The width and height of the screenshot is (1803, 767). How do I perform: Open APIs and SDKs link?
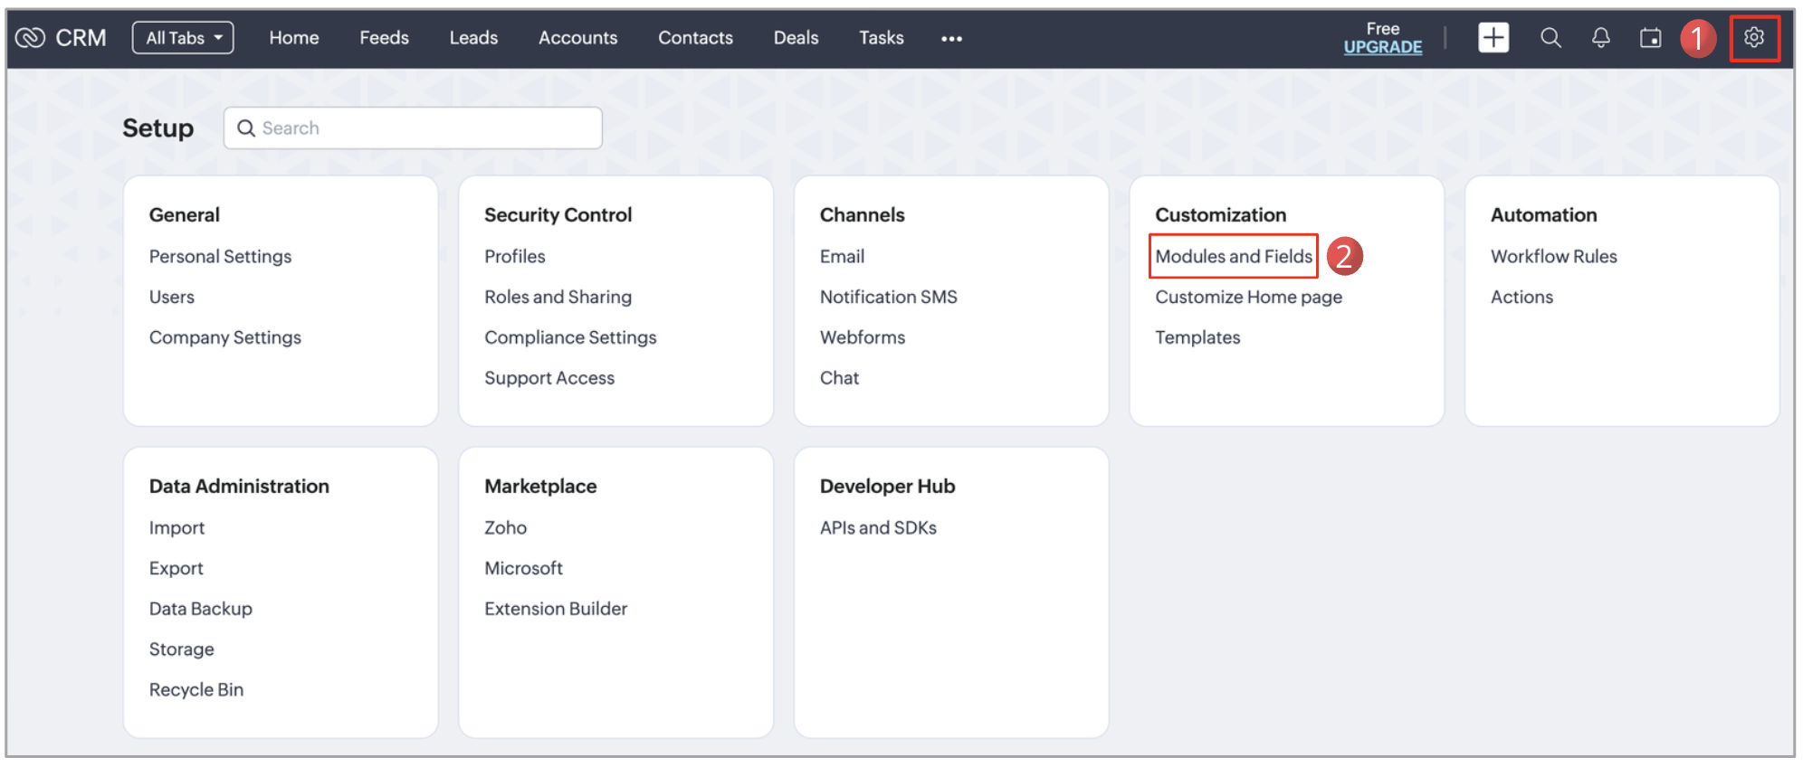878,528
